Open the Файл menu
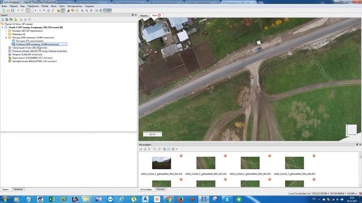This screenshot has height=203, width=362. 4,6
